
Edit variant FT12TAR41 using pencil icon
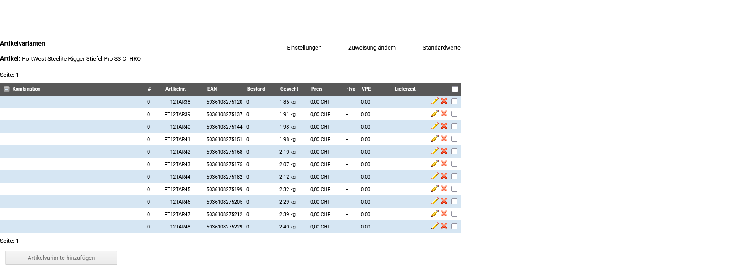[x=435, y=139]
